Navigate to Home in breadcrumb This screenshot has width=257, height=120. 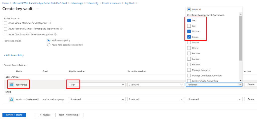[x=6, y=3]
